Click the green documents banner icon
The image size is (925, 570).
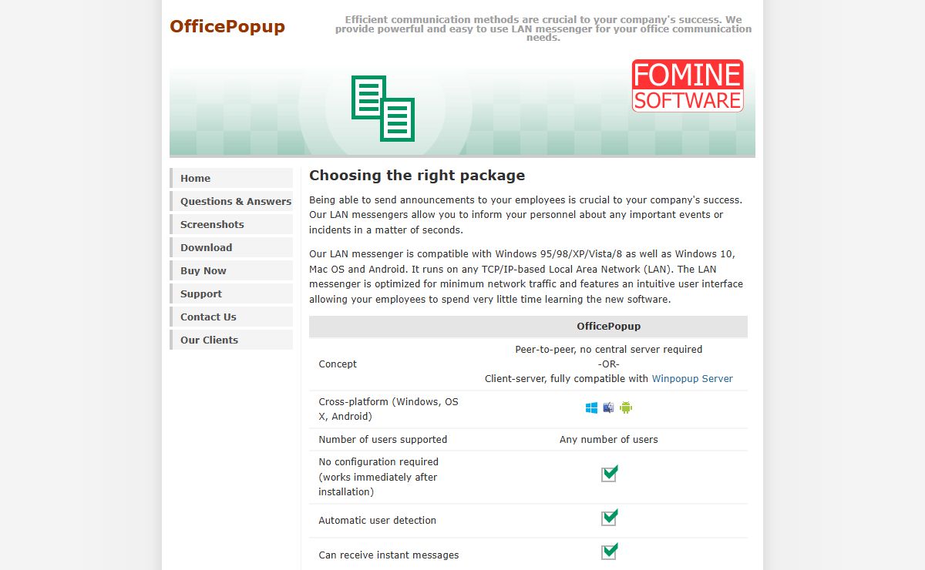click(x=383, y=109)
